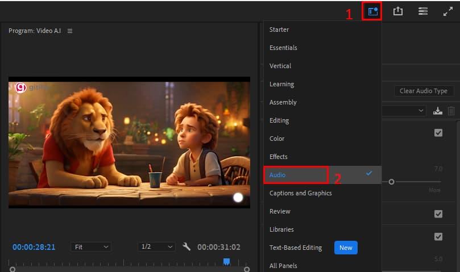
Task: Select the Audio workspace
Action: [x=322, y=175]
